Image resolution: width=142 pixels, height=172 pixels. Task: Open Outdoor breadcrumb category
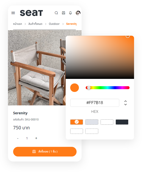pyautogui.click(x=54, y=24)
